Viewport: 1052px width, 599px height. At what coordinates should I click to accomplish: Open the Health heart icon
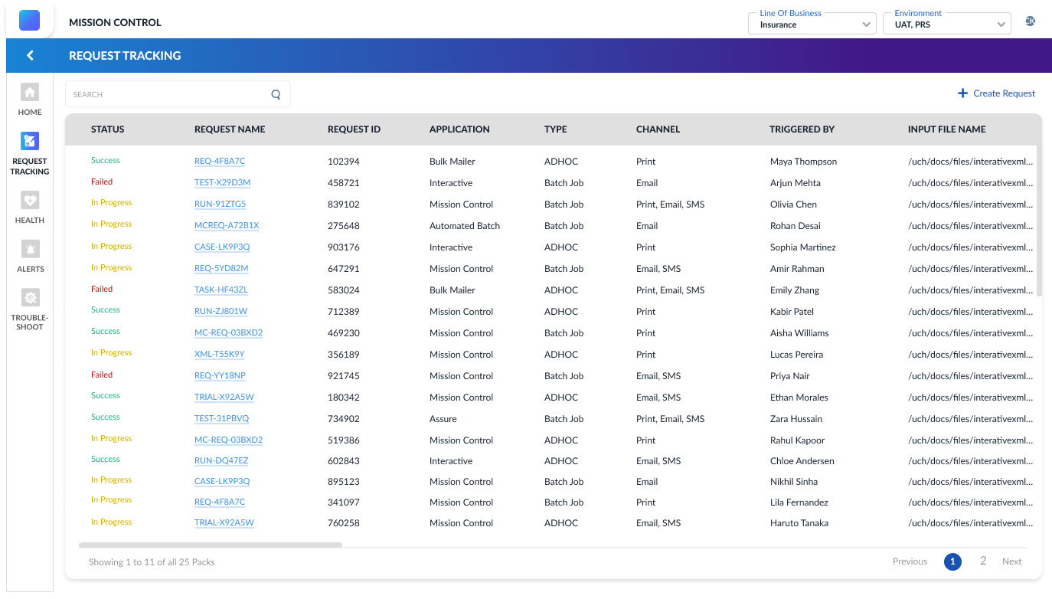(x=30, y=201)
